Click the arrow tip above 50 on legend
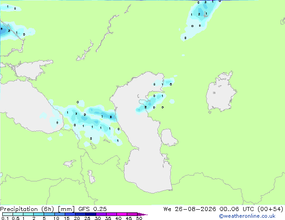Screen dimensions: 285x220 pos(142,214)
